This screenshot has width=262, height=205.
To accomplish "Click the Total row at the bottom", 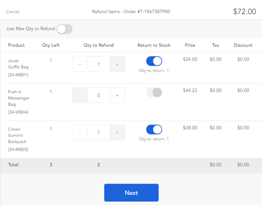I will pyautogui.click(x=13, y=165).
